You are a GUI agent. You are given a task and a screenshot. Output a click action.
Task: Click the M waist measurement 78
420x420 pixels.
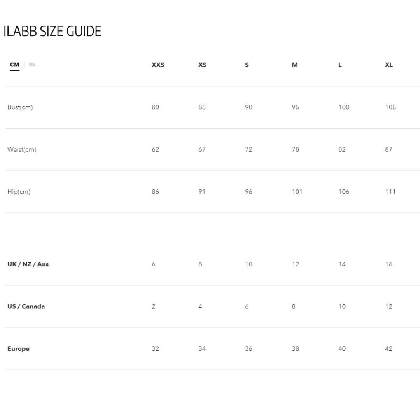click(x=295, y=149)
